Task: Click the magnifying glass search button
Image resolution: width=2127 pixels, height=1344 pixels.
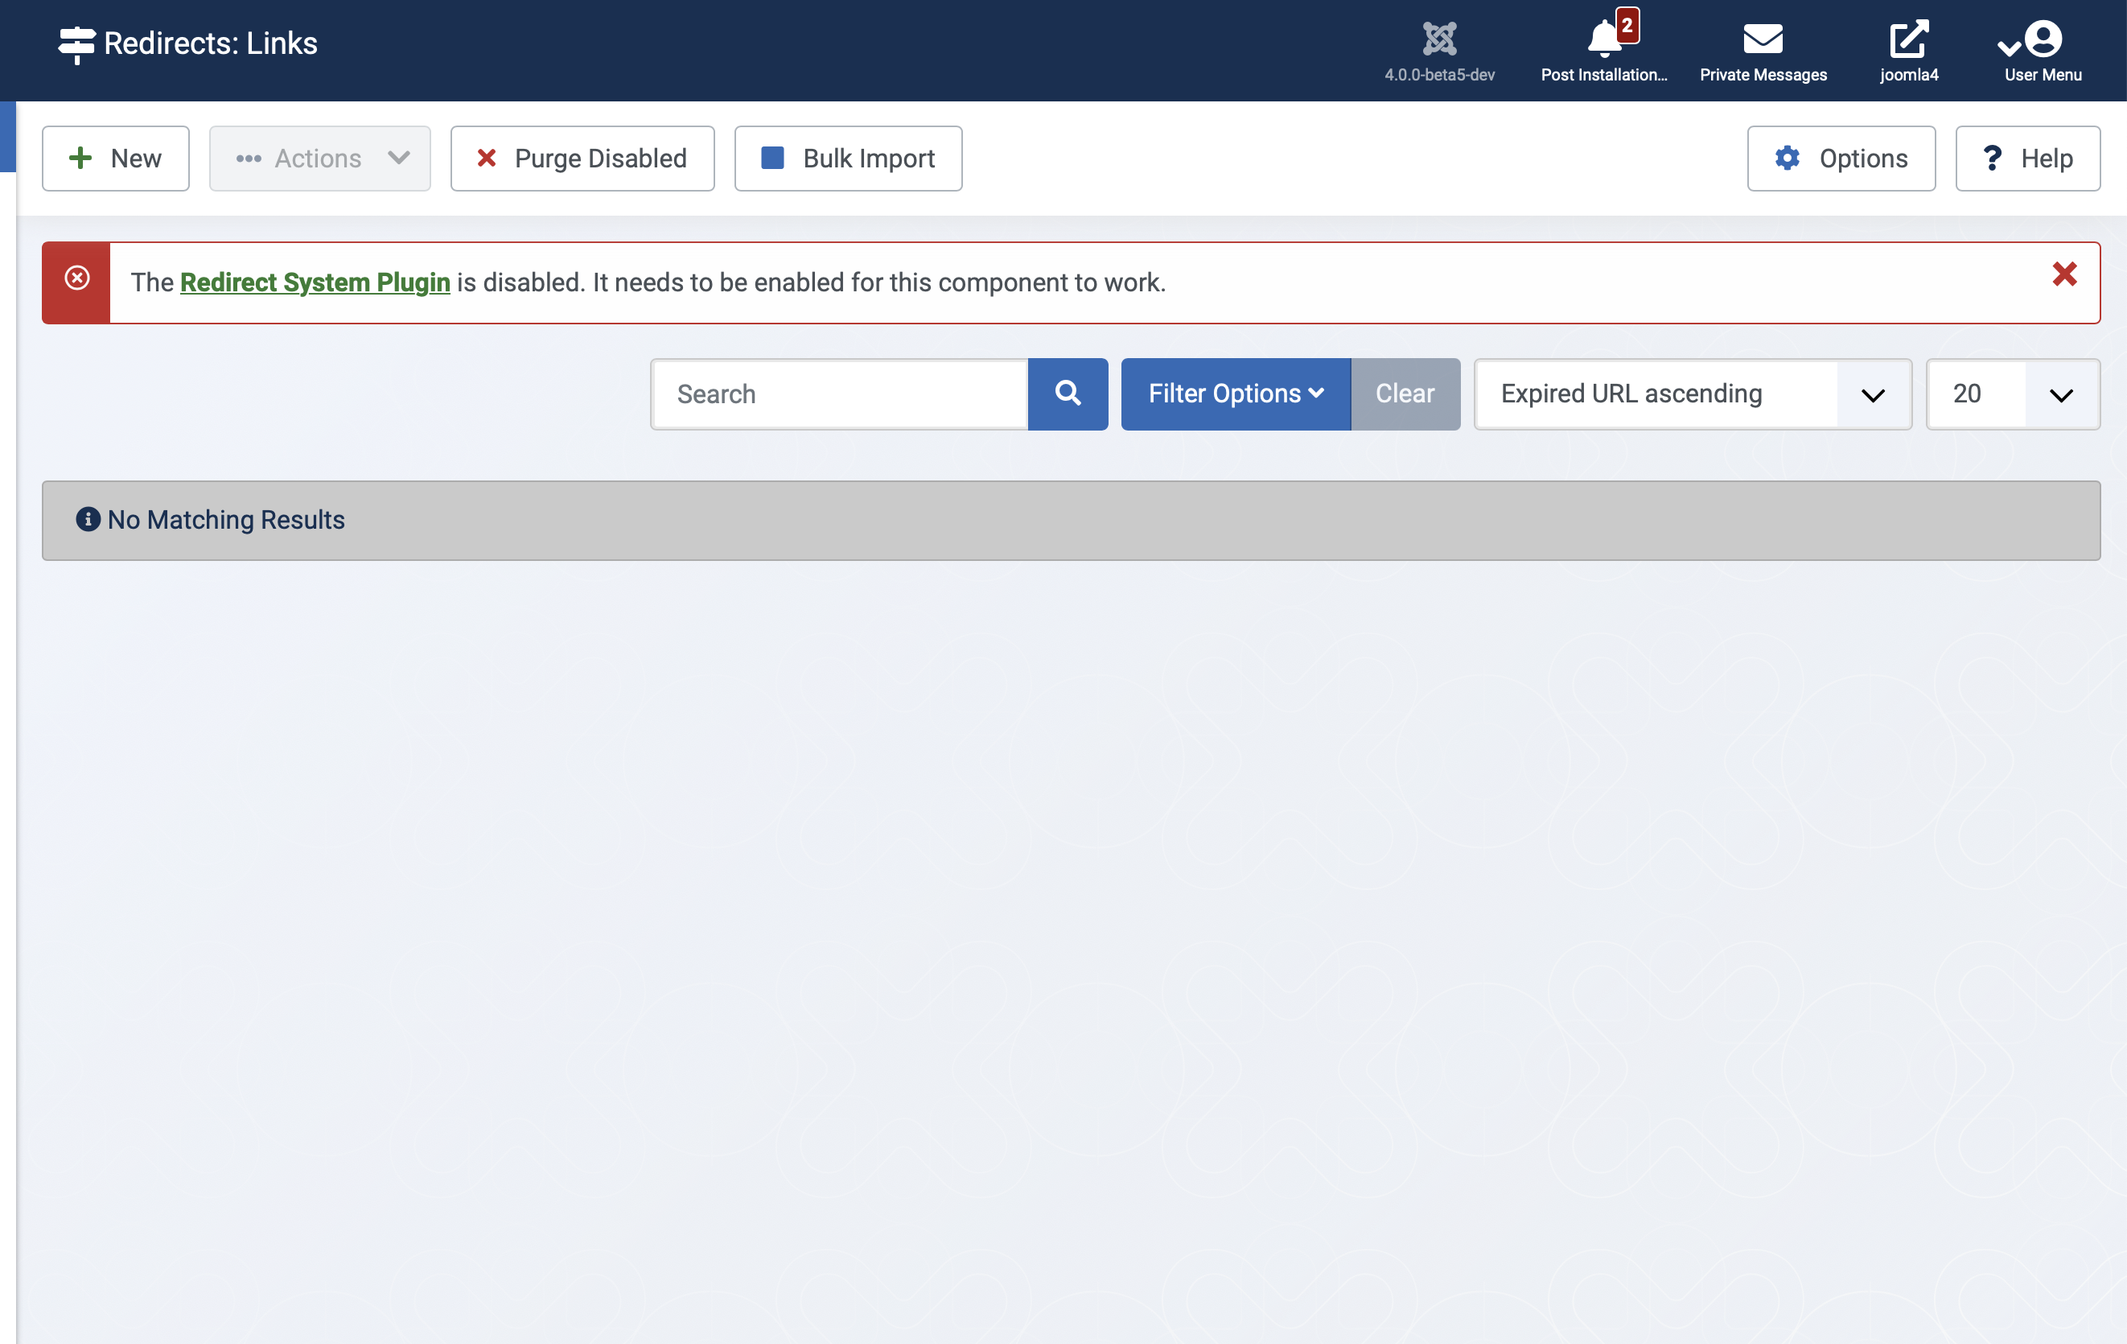Action: tap(1068, 394)
